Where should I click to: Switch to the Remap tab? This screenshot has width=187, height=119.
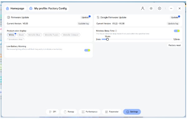69,112
